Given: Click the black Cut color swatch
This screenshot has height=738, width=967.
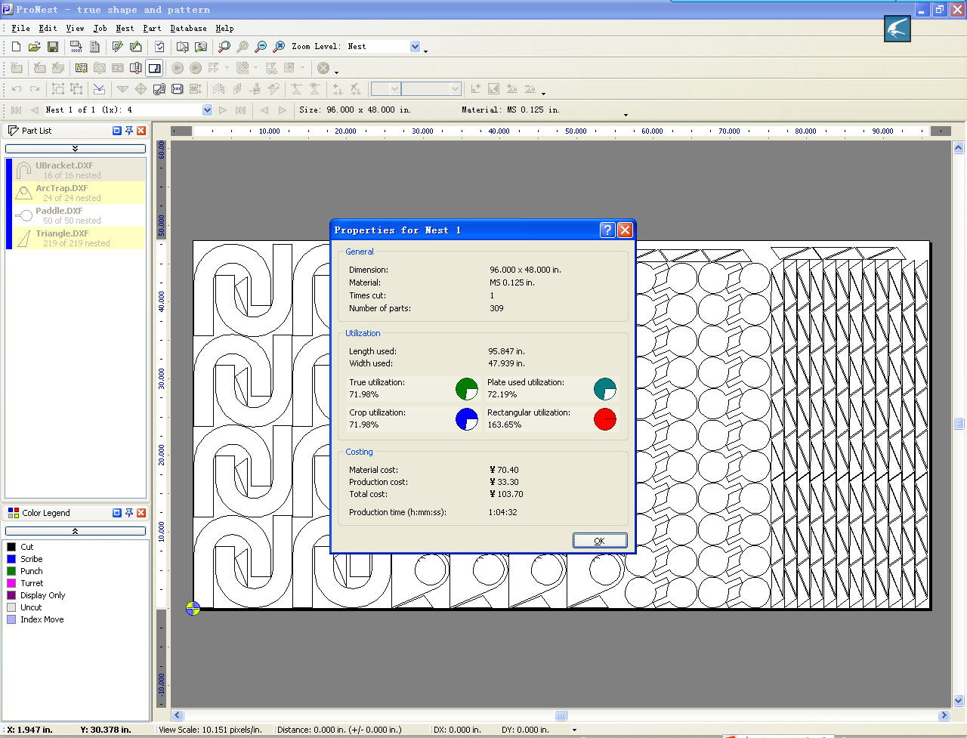Looking at the screenshot, I should 11,547.
